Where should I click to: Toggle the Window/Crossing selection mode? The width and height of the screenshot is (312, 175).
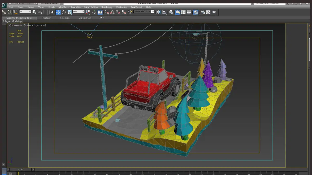click(x=51, y=12)
